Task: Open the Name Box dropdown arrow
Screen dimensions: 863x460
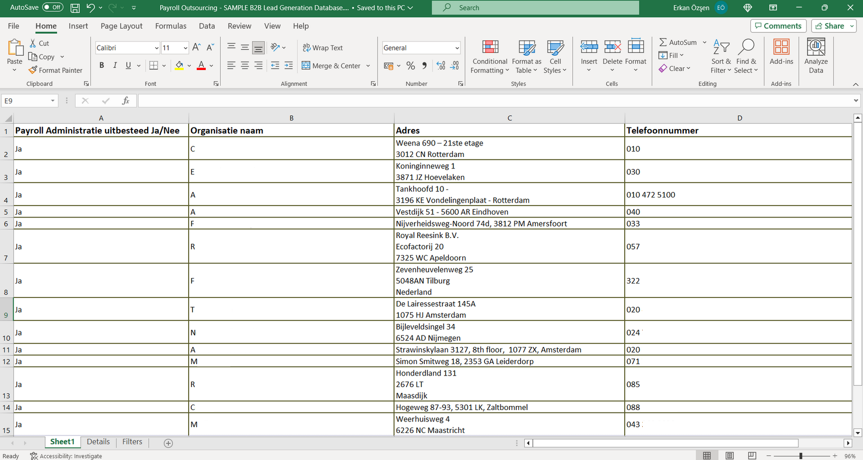Action: 53,101
